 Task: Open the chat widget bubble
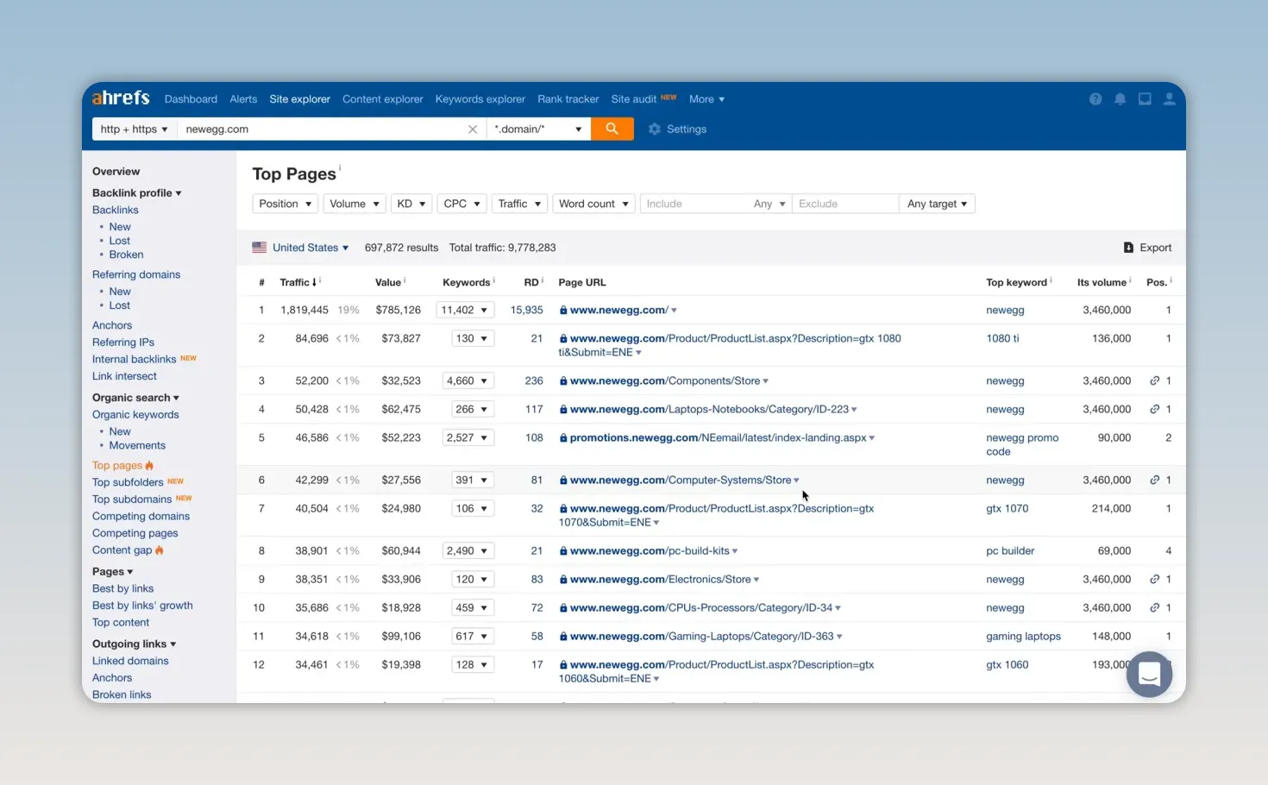point(1149,675)
